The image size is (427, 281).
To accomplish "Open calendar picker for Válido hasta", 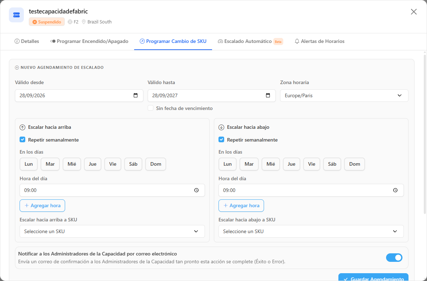I will click(268, 95).
